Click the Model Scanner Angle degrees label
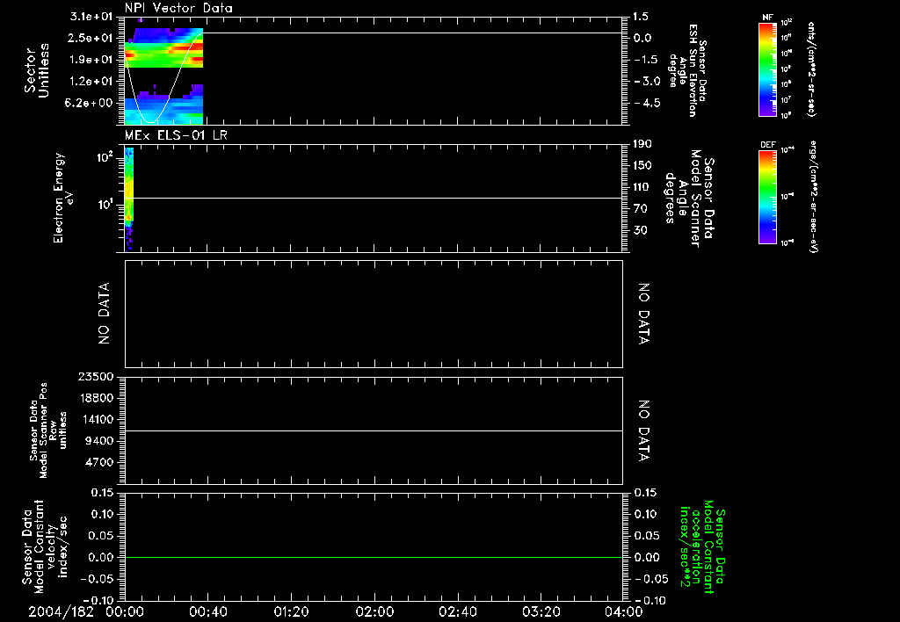The image size is (900, 622). [x=689, y=199]
